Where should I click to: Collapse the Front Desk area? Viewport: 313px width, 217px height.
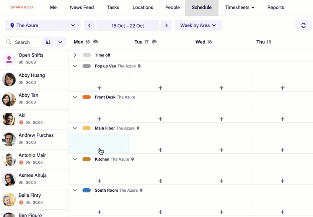(x=75, y=97)
